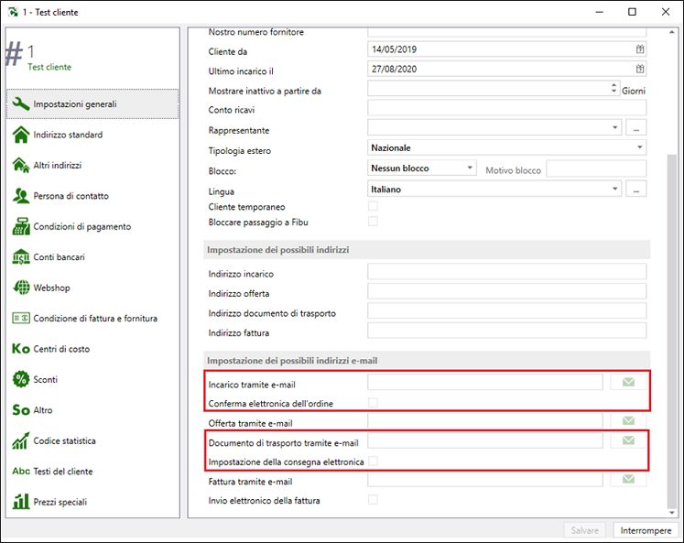Viewport: 684px width, 543px height.
Task: Open the Blocco dropdown showing Nessun blocco
Action: pos(421,168)
